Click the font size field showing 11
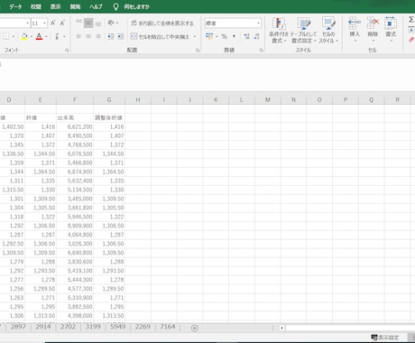 [37, 23]
